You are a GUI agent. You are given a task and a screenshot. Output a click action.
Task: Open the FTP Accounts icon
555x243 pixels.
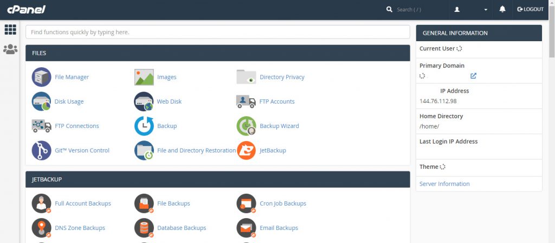[x=246, y=101]
